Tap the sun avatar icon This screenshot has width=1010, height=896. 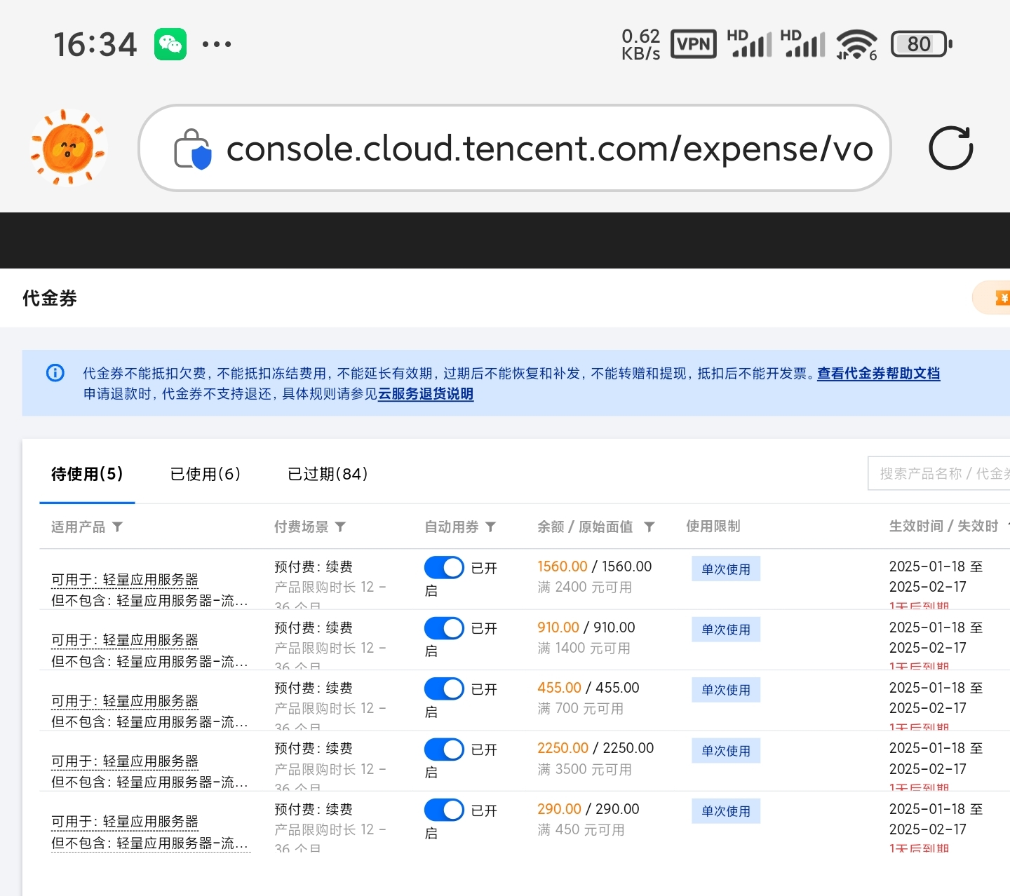click(68, 148)
